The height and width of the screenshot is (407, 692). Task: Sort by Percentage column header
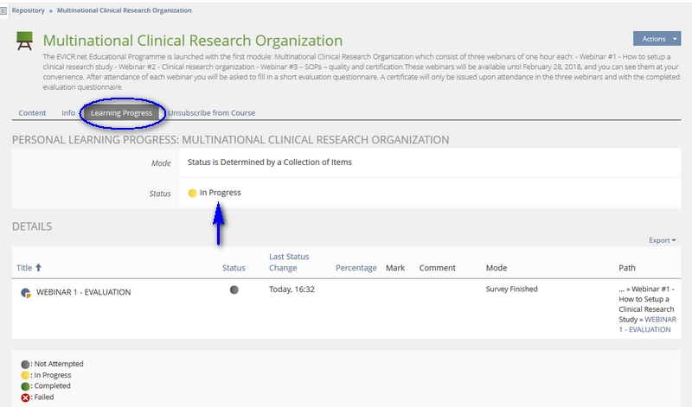click(x=356, y=268)
